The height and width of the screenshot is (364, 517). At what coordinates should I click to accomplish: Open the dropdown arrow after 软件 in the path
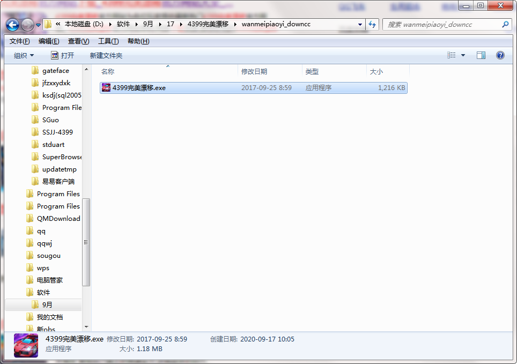point(136,25)
